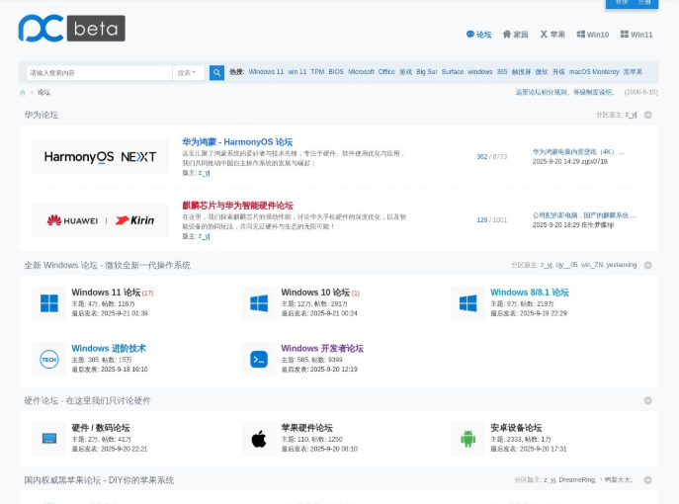Collapse the 硬件论坛 section
The width and height of the screenshot is (679, 504).
point(647,400)
